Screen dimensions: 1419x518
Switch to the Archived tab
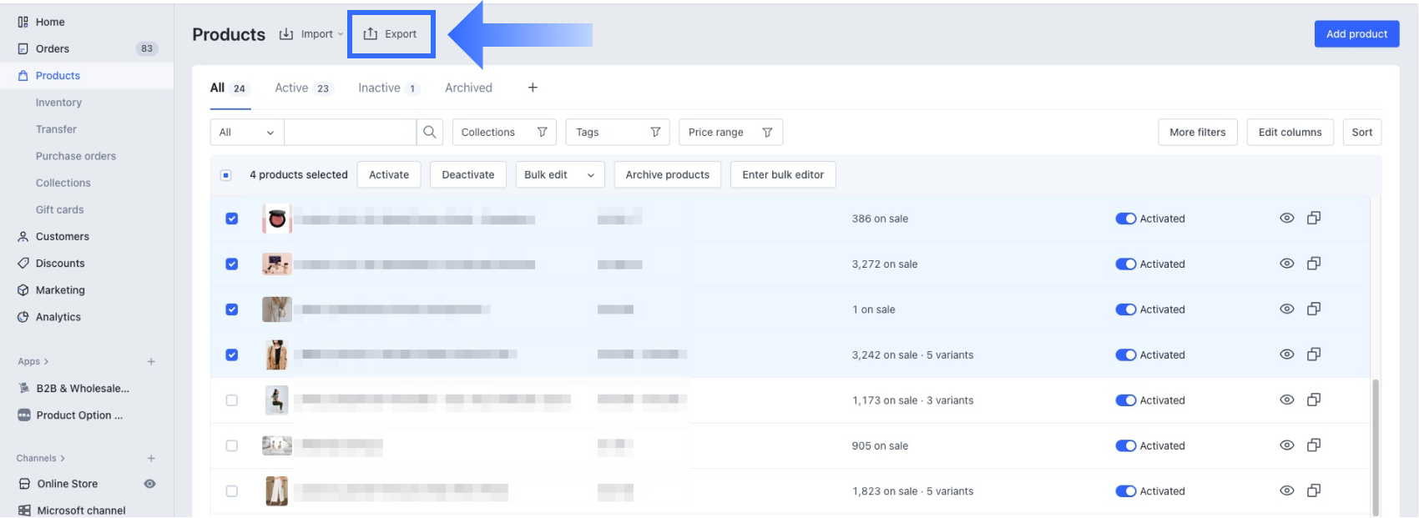coord(468,88)
